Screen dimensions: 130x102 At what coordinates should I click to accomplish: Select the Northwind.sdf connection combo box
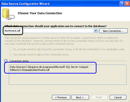(x=51, y=31)
